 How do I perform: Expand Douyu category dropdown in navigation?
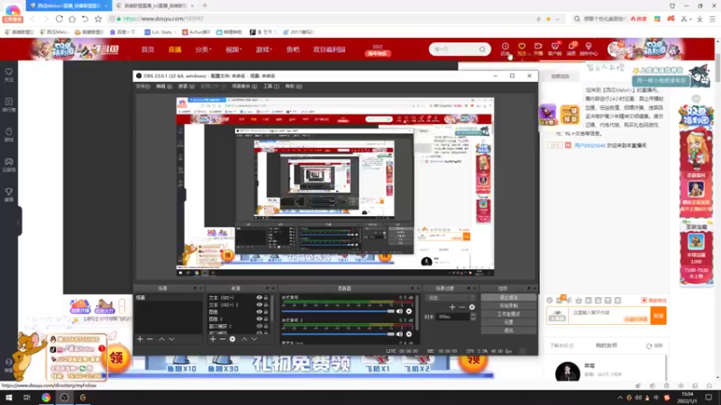pos(203,49)
